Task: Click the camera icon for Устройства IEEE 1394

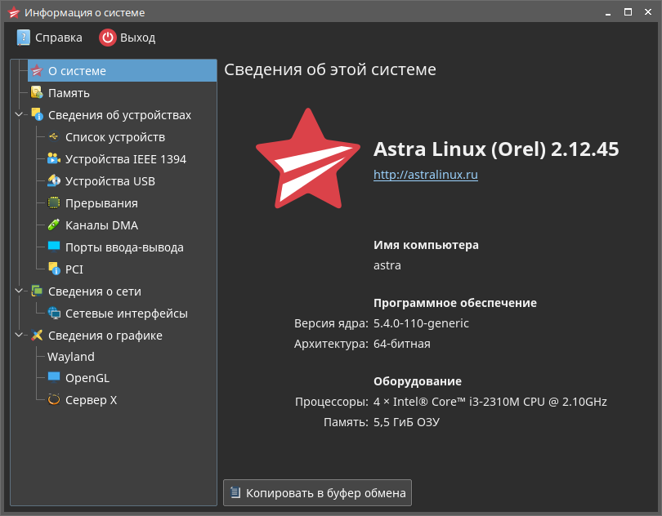Action: click(54, 158)
